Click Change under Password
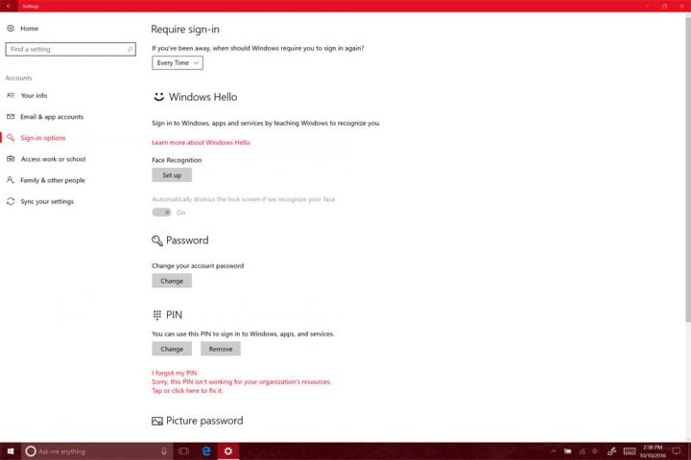The width and height of the screenshot is (691, 460). 172,281
